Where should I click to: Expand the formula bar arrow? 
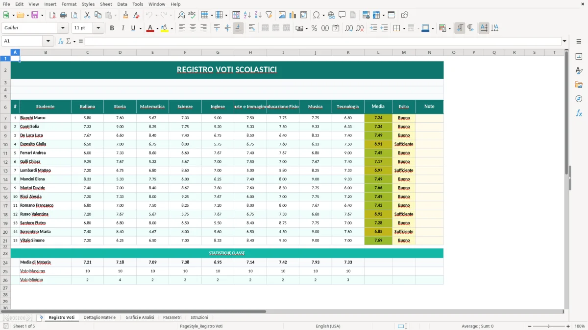(564, 41)
